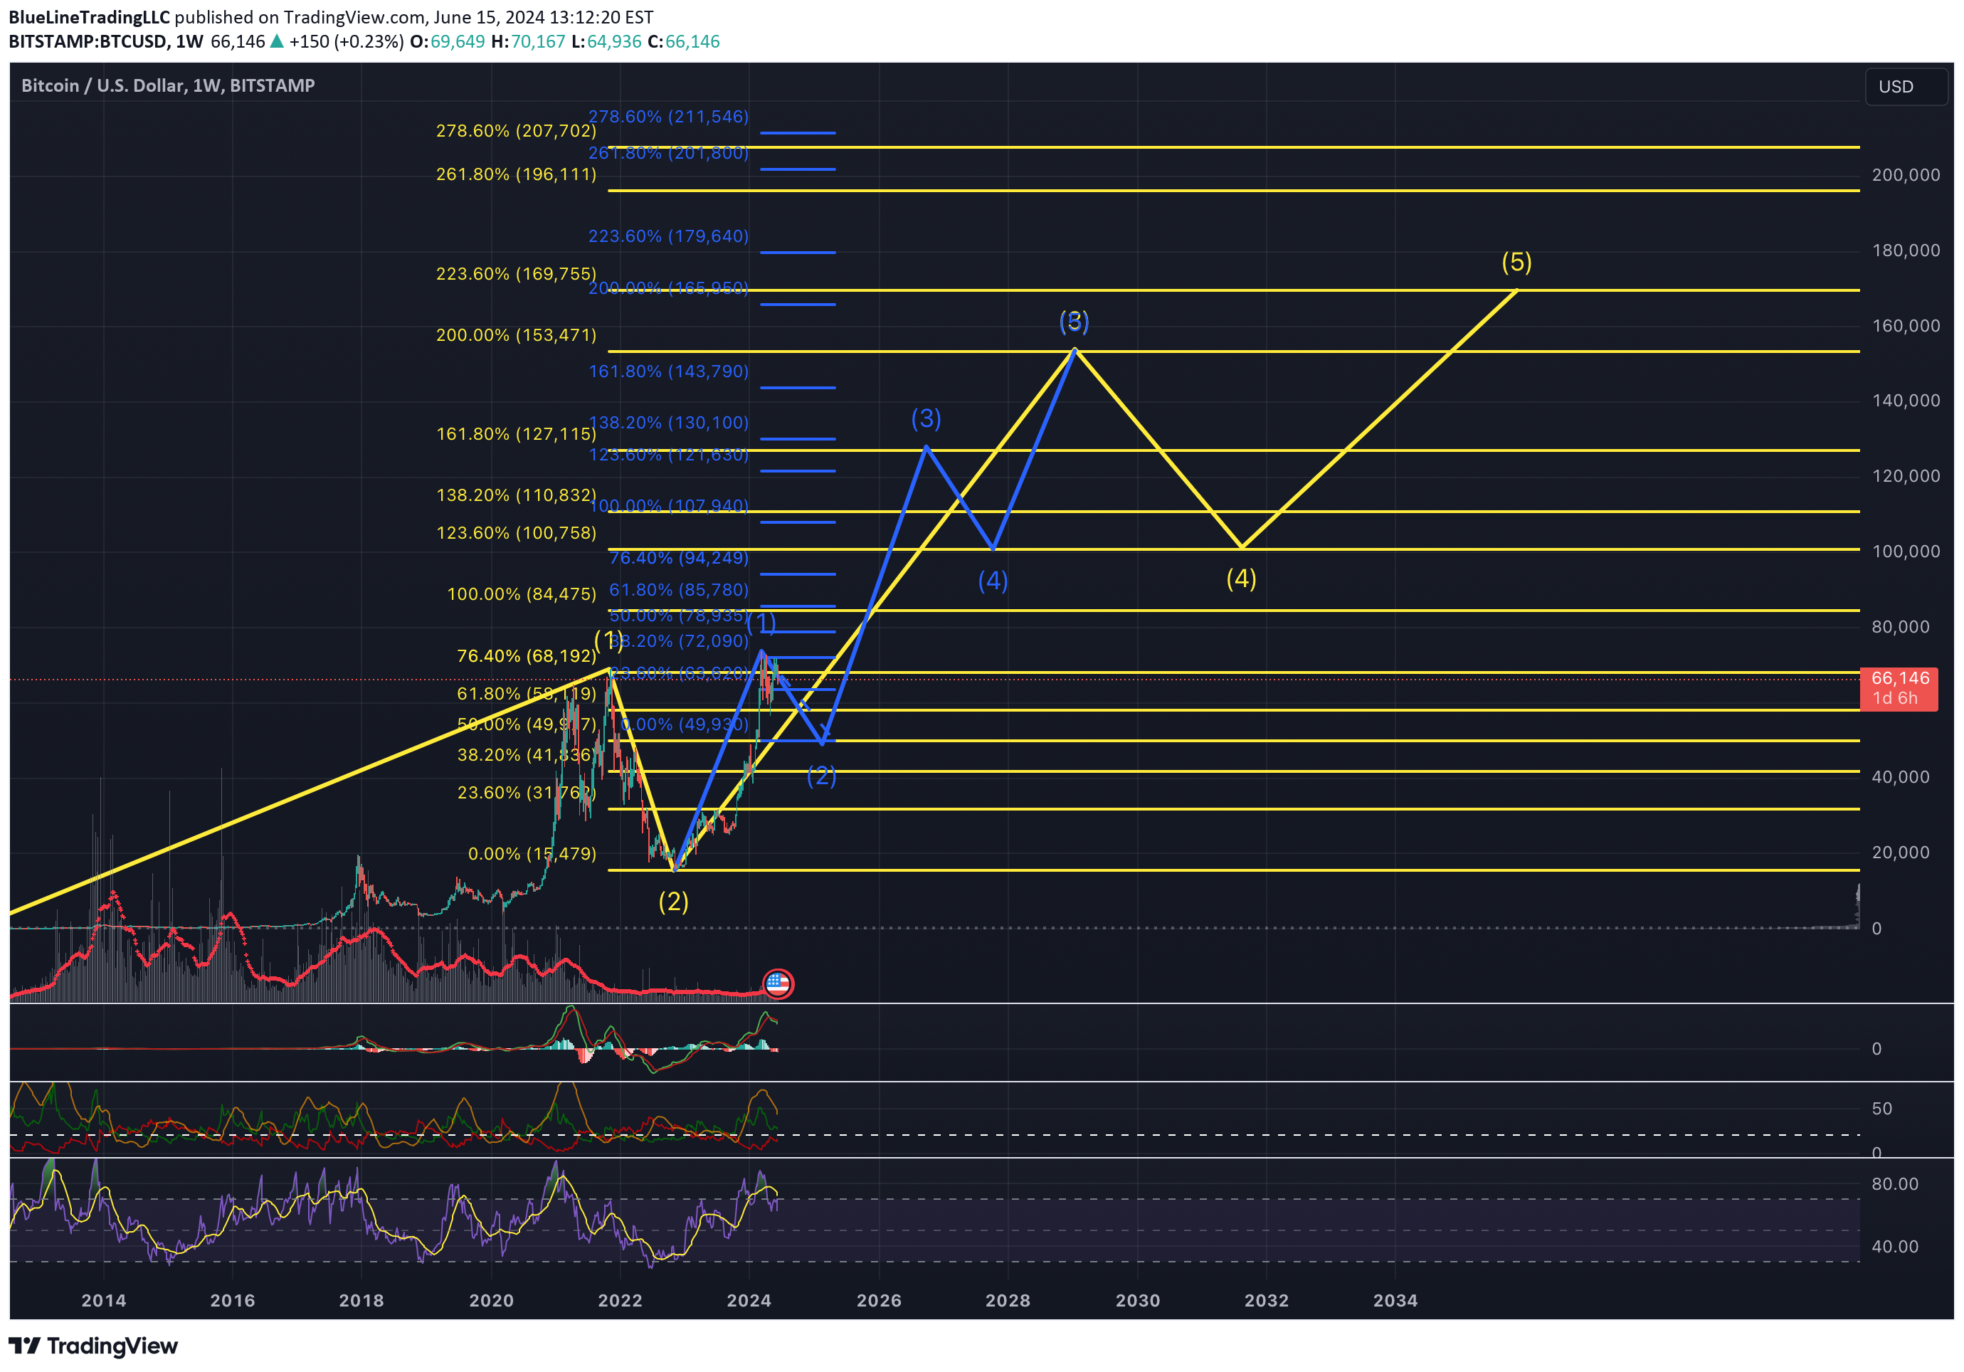
Task: Click the 2034 label on time axis
Action: pos(1396,1301)
